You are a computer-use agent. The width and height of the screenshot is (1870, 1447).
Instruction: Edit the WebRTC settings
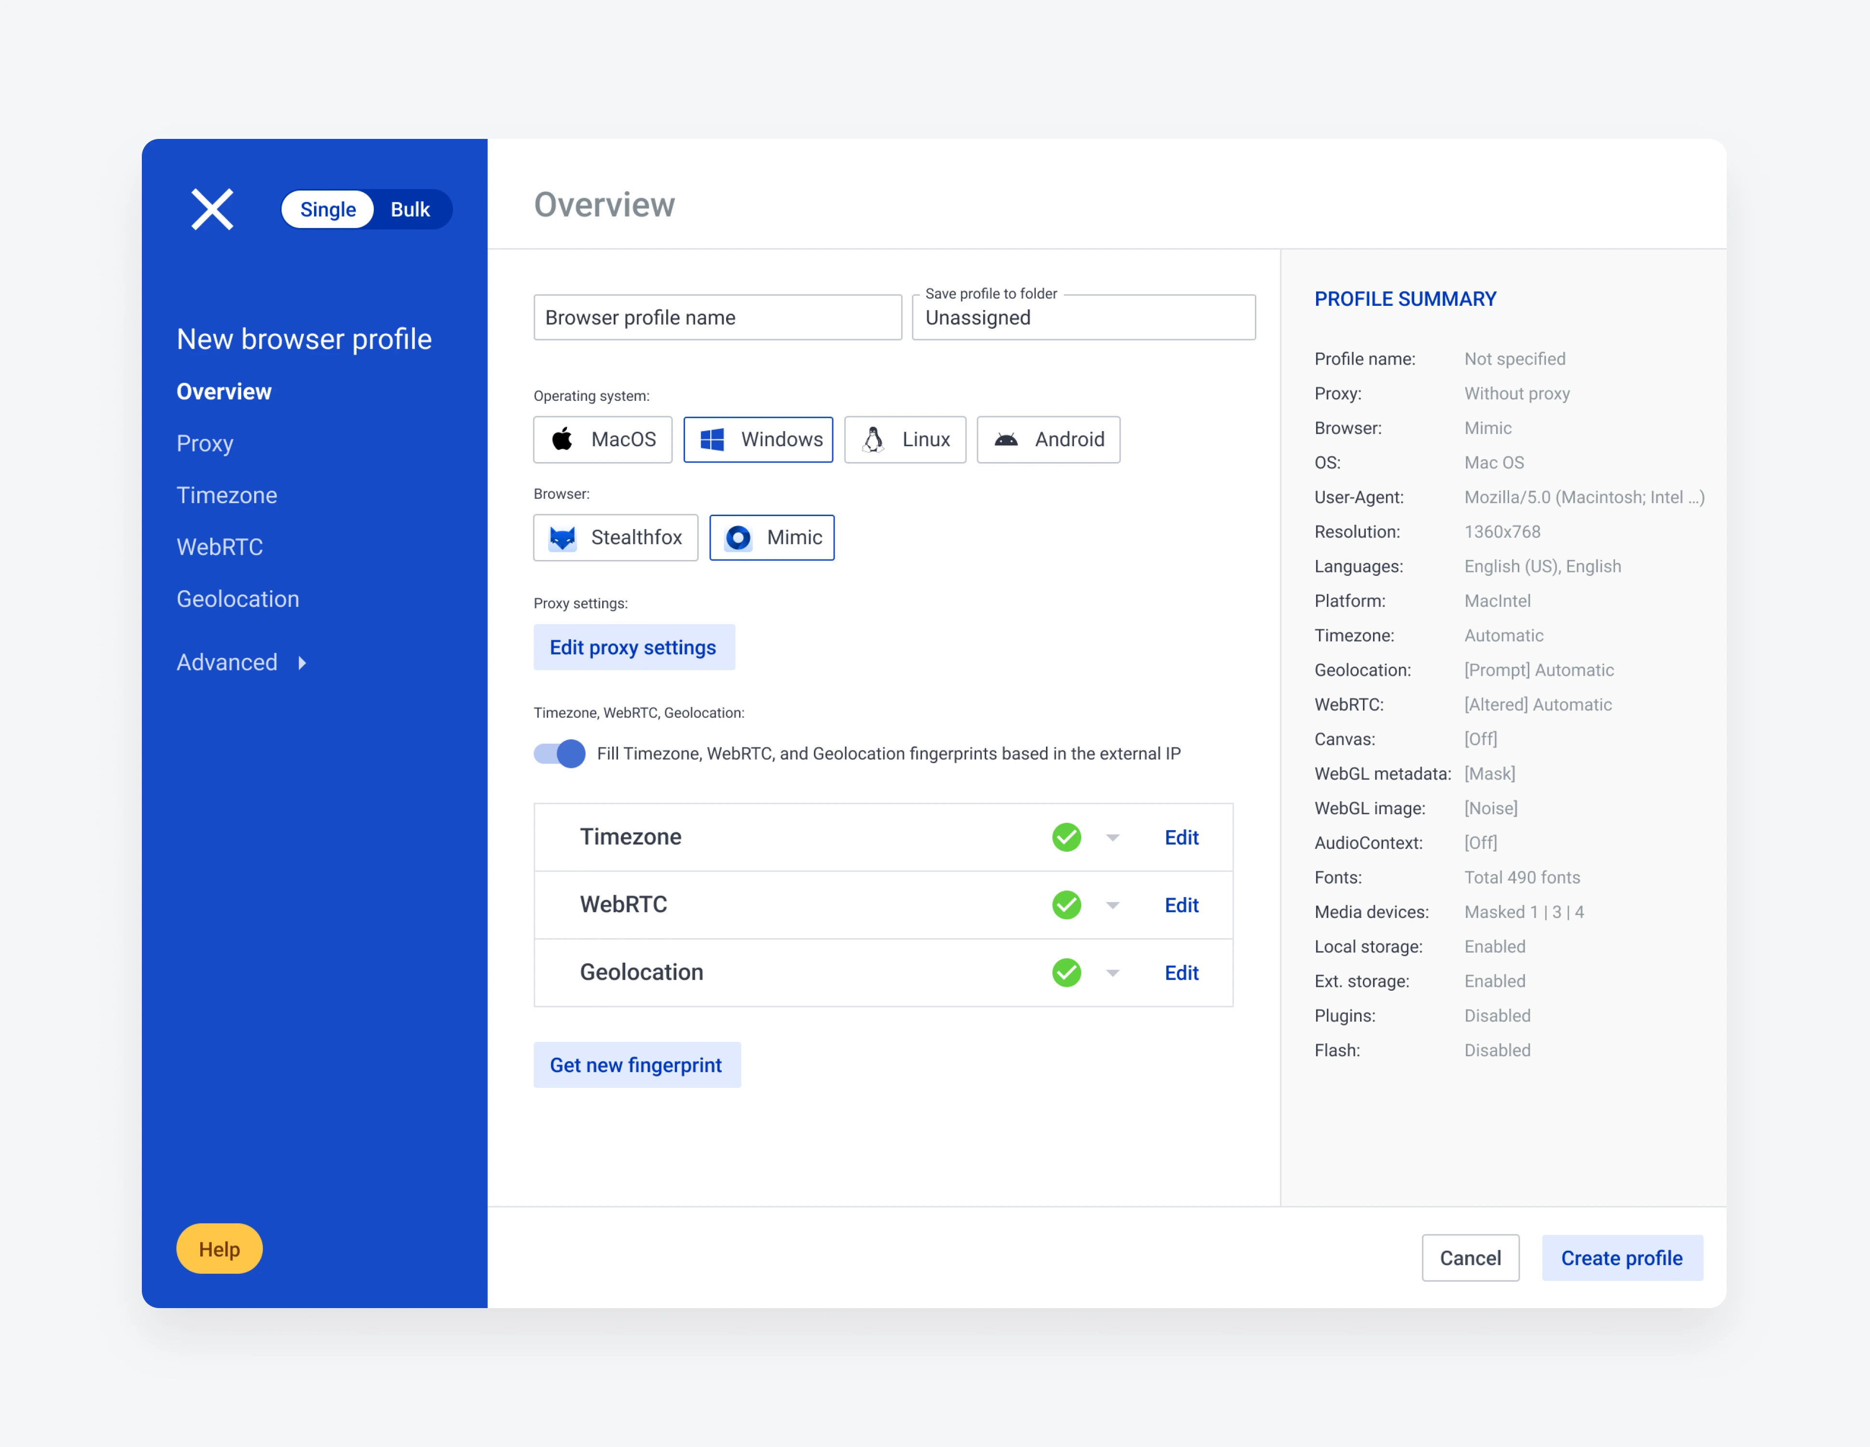pos(1182,905)
